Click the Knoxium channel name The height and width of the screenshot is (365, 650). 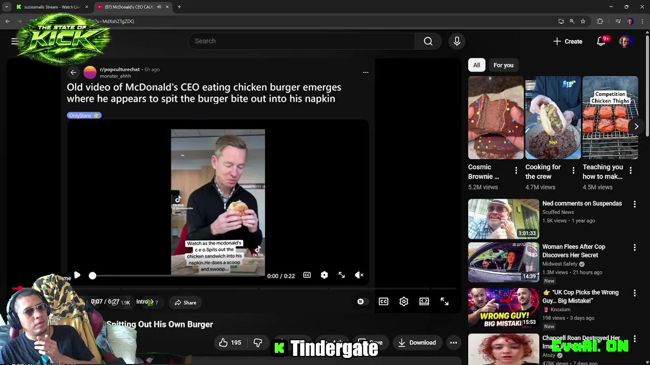560,310
